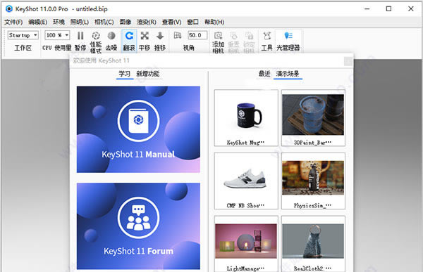Click the field of view 50.0 input
This screenshot has height=272, width=423.
[x=197, y=35]
